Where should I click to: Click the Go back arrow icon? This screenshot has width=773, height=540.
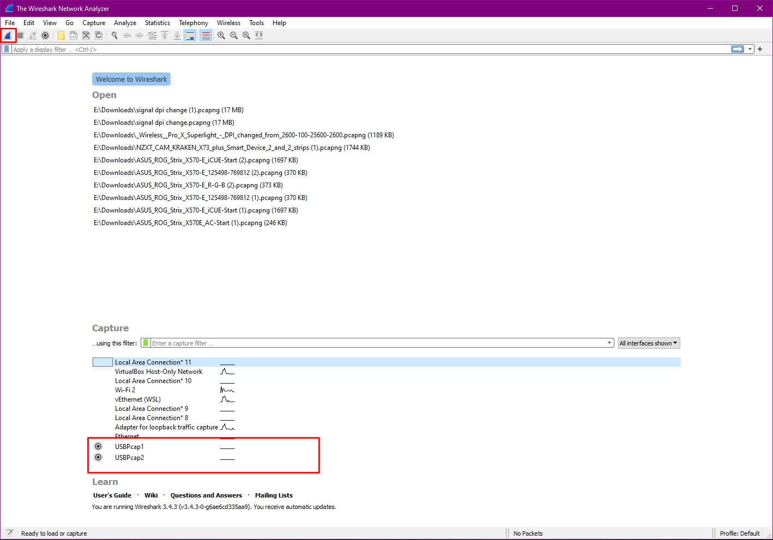[127, 35]
